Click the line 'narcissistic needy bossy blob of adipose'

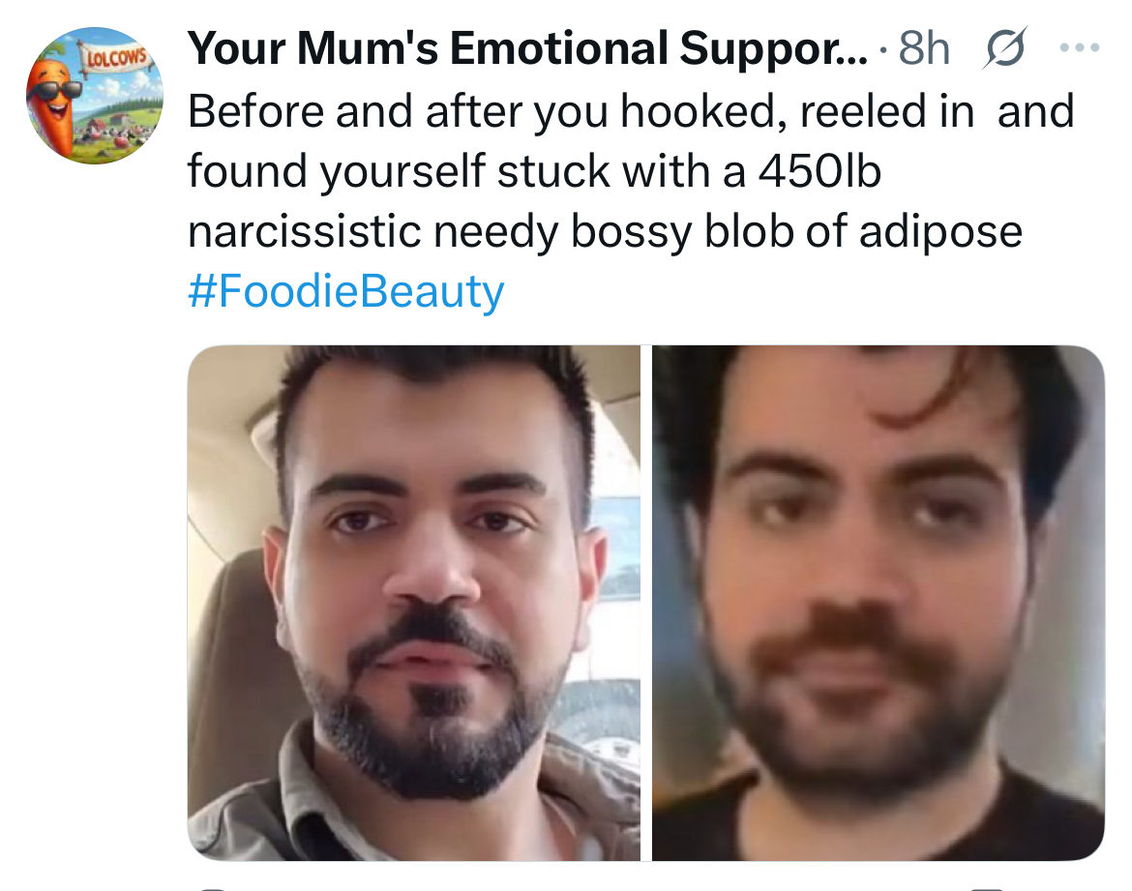coord(605,231)
